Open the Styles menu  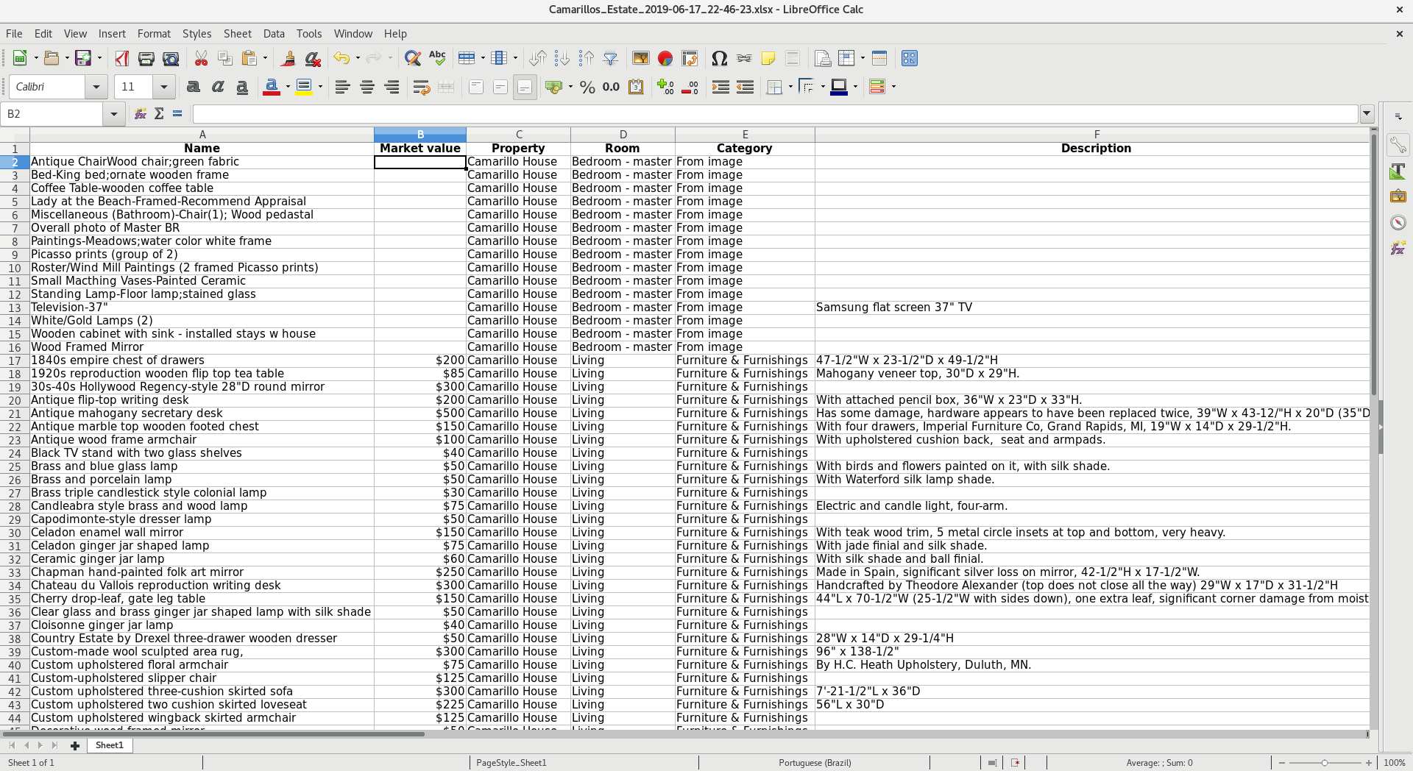point(196,34)
